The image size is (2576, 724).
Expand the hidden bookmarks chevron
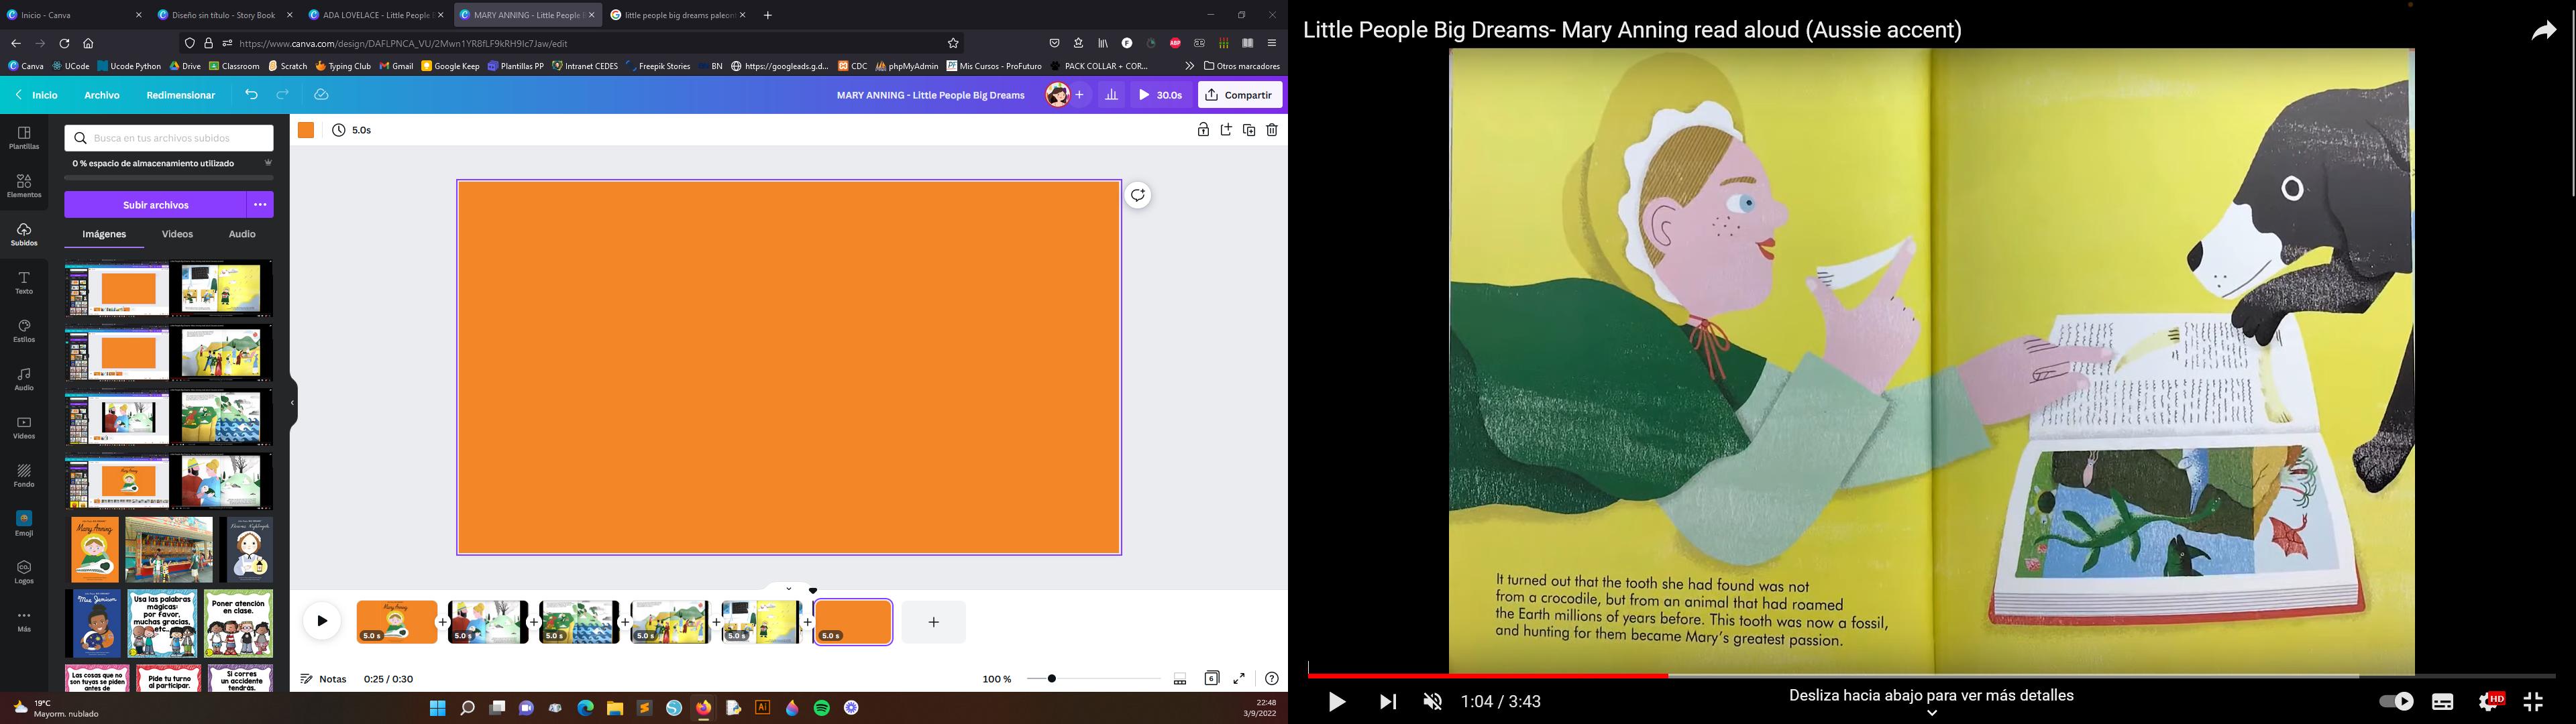pyautogui.click(x=1189, y=66)
